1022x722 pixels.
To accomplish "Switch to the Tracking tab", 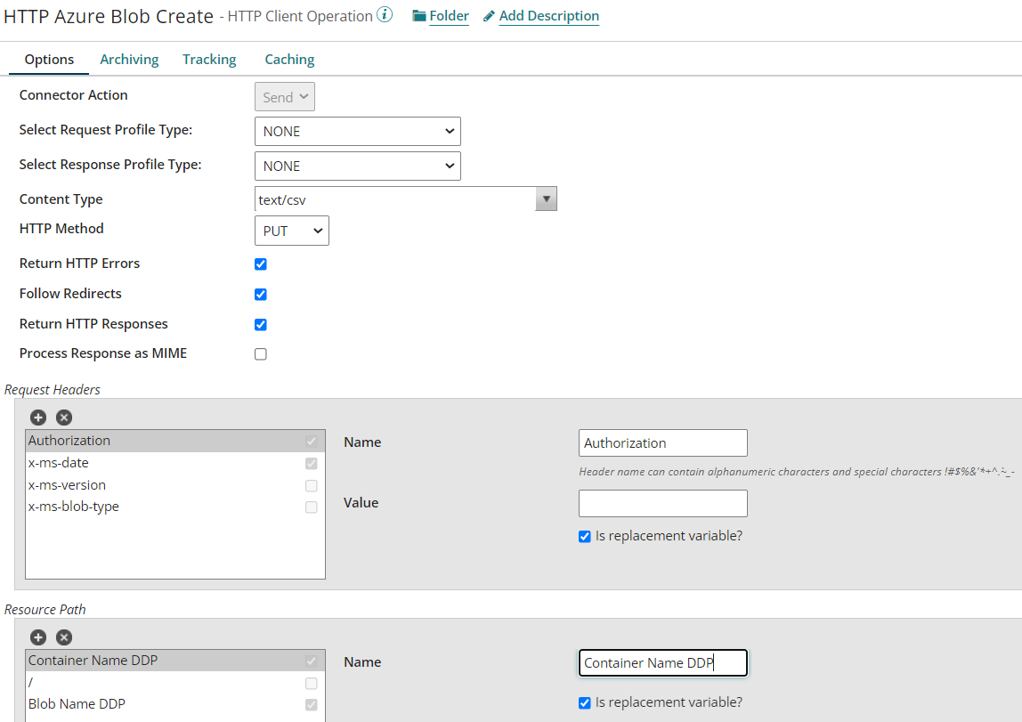I will [x=208, y=59].
